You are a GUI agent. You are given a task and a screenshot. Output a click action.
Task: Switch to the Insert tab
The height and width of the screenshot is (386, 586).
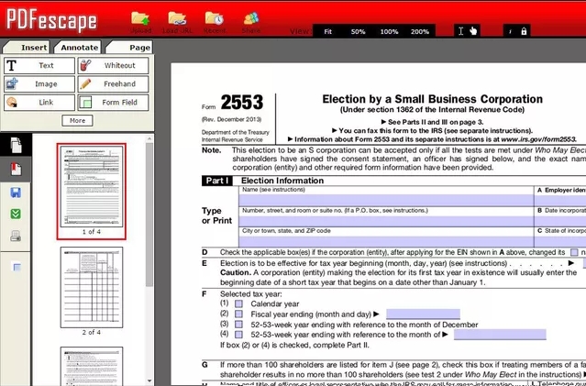[x=27, y=48]
